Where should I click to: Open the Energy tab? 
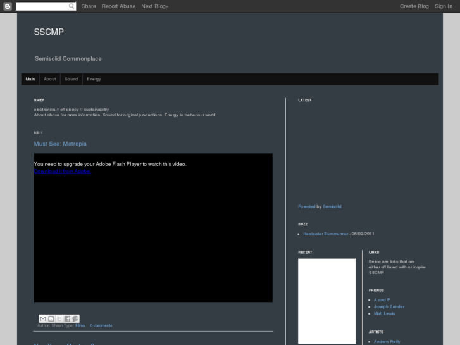94,79
